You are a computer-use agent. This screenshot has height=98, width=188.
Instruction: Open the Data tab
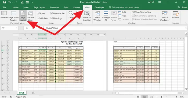[x=66, y=7]
